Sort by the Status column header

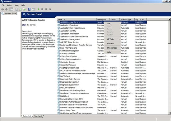(114, 19)
